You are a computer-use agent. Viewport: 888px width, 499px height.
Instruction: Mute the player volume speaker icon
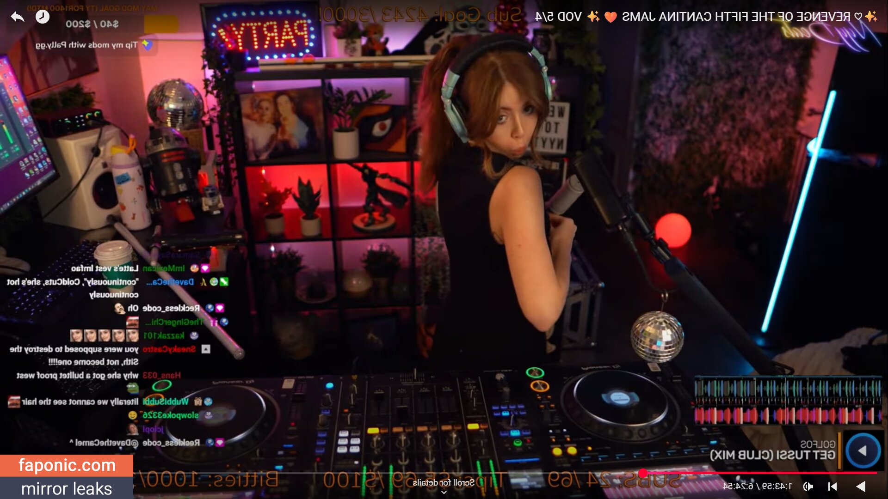(808, 486)
